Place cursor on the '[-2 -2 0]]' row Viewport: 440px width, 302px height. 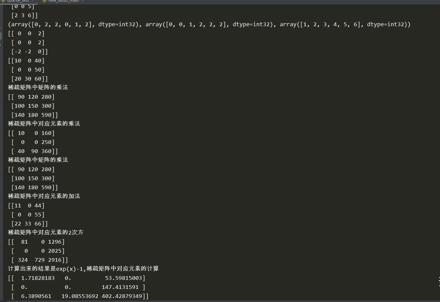[x=30, y=52]
